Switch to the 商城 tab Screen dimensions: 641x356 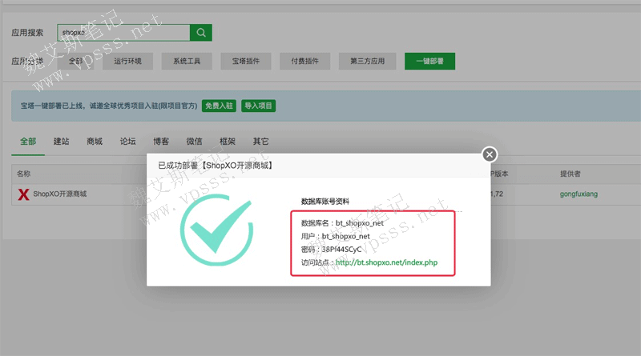tap(94, 142)
